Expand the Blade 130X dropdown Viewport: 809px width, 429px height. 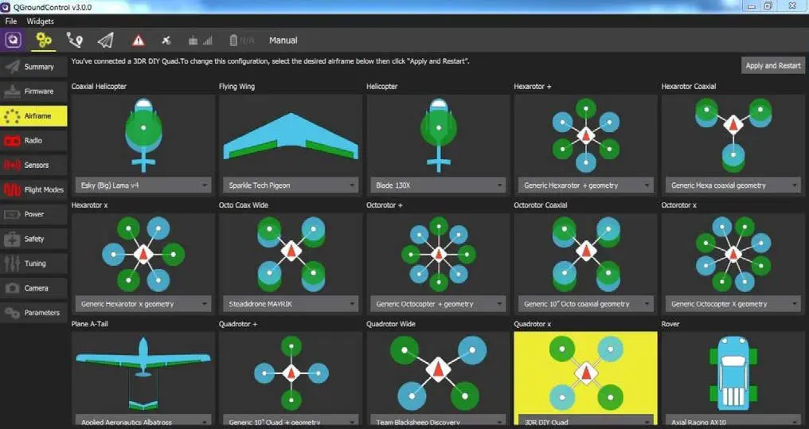(x=438, y=185)
